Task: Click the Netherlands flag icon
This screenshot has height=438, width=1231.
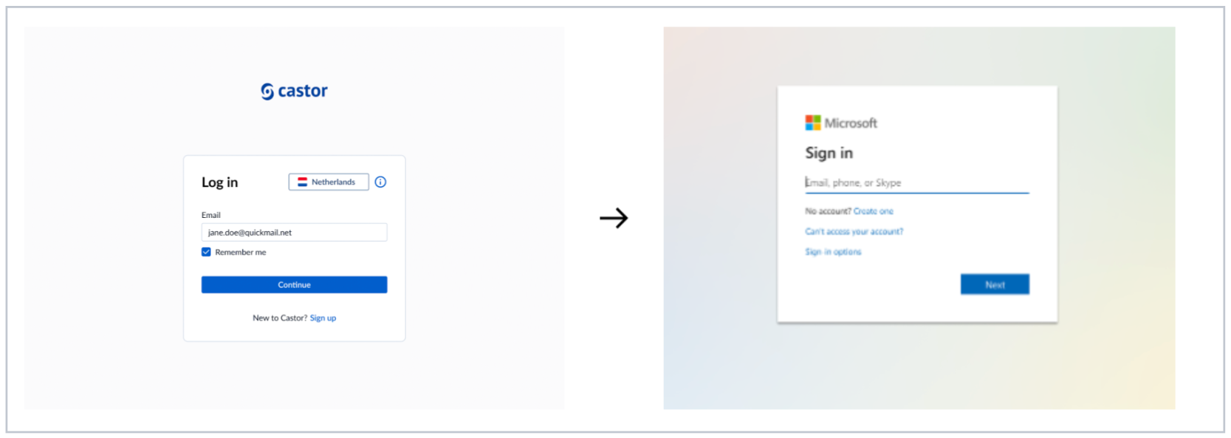Action: coord(302,182)
